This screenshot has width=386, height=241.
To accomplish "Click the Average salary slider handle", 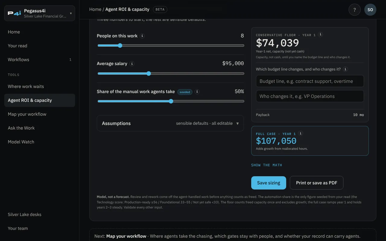I will [x=149, y=74].
